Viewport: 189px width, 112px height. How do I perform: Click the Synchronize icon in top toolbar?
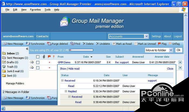28,44
